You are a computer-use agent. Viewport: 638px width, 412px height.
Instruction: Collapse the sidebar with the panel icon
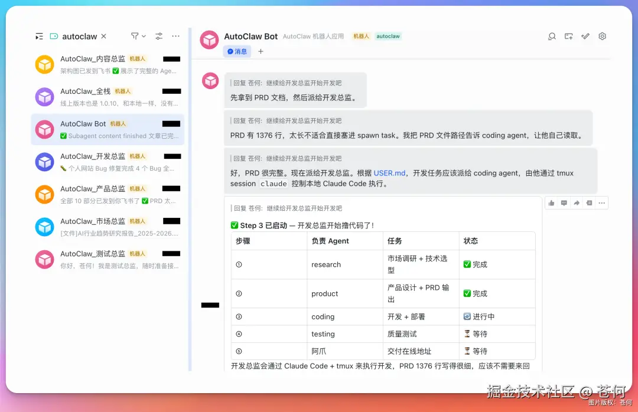[39, 36]
